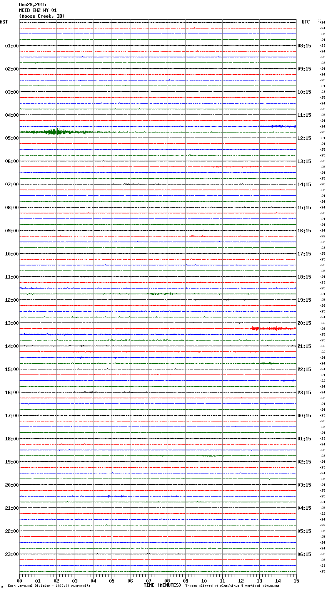Viewport: 327px width, 591px height.
Task: Click the 13:00 MST time label
Action: coord(12,323)
